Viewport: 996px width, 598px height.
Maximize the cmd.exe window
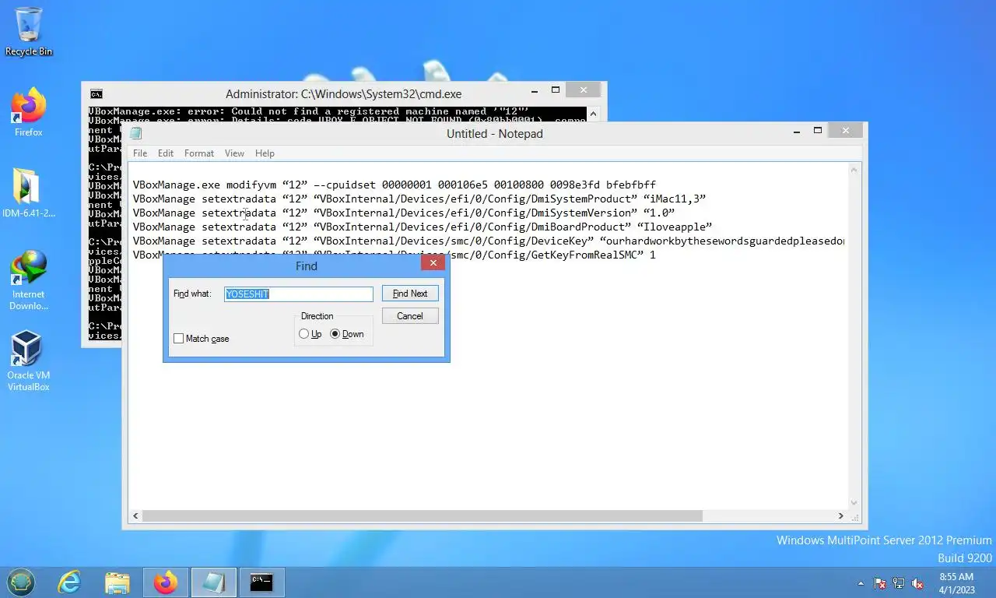[x=556, y=90]
